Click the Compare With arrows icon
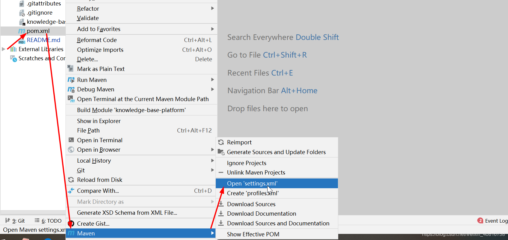The image size is (508, 240). click(x=71, y=191)
